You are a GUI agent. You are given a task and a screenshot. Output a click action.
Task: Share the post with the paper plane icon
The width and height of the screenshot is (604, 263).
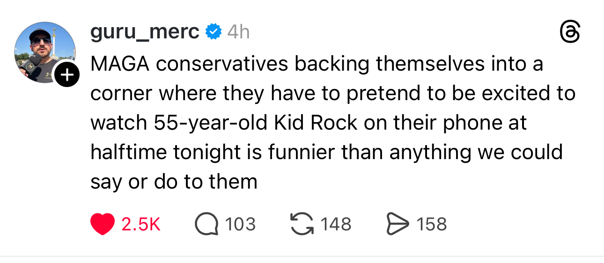tap(397, 224)
